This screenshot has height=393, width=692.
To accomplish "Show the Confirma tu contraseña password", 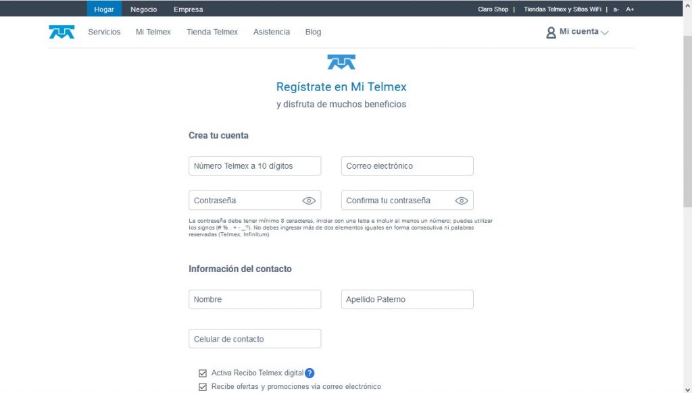I will 462,201.
